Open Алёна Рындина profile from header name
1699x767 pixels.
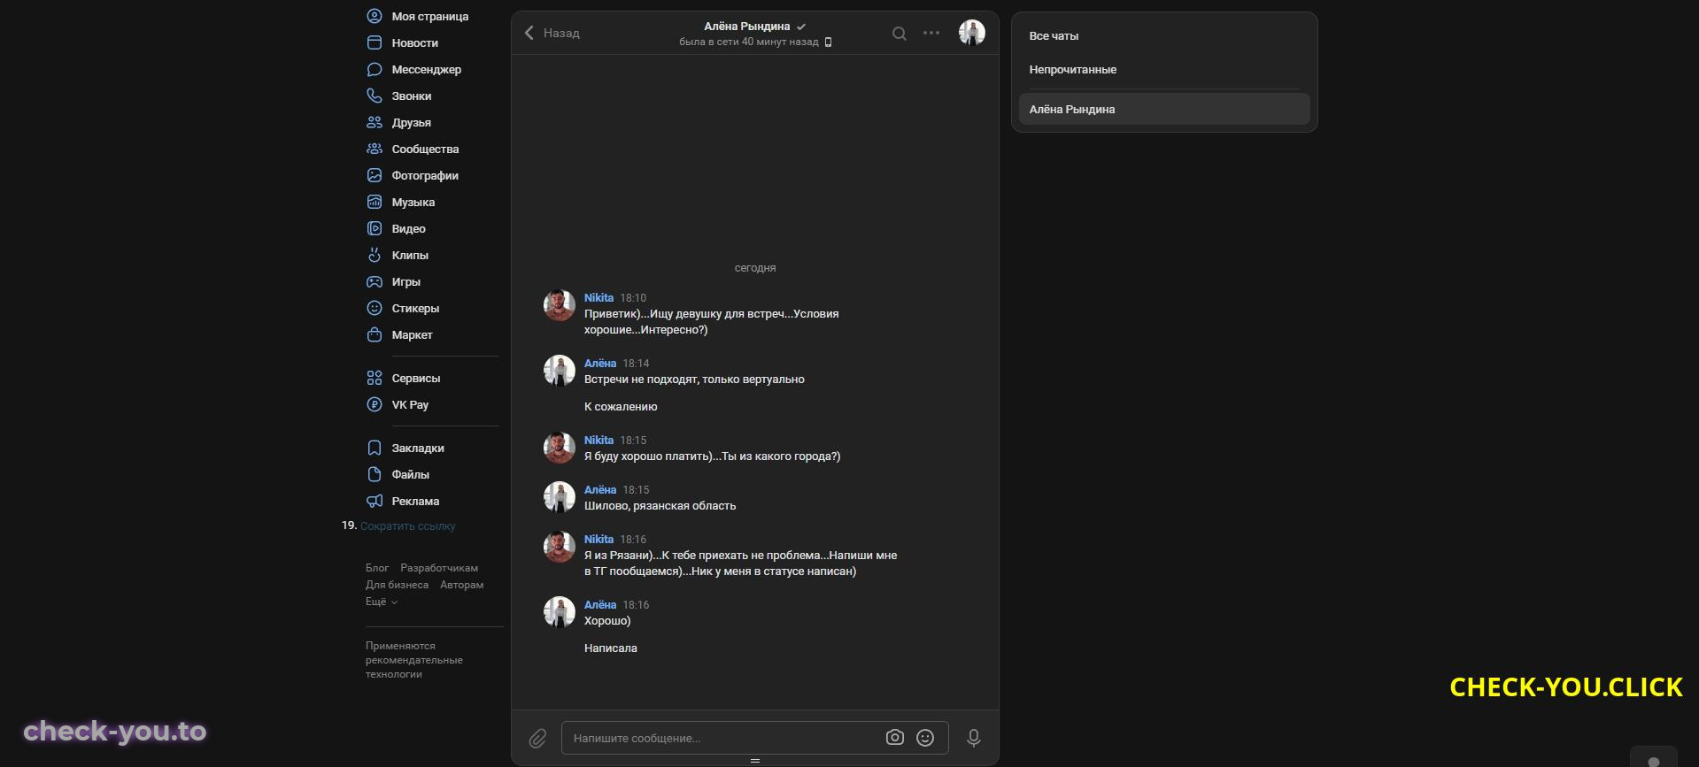[746, 26]
